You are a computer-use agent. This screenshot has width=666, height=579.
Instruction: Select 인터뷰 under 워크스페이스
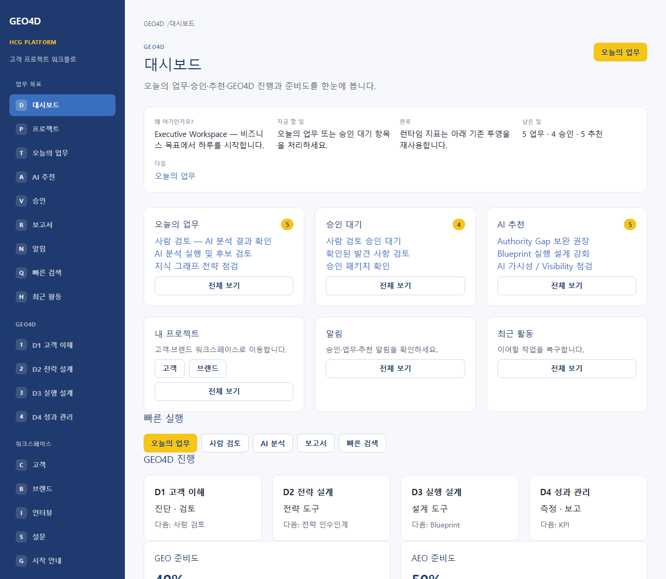(x=62, y=513)
